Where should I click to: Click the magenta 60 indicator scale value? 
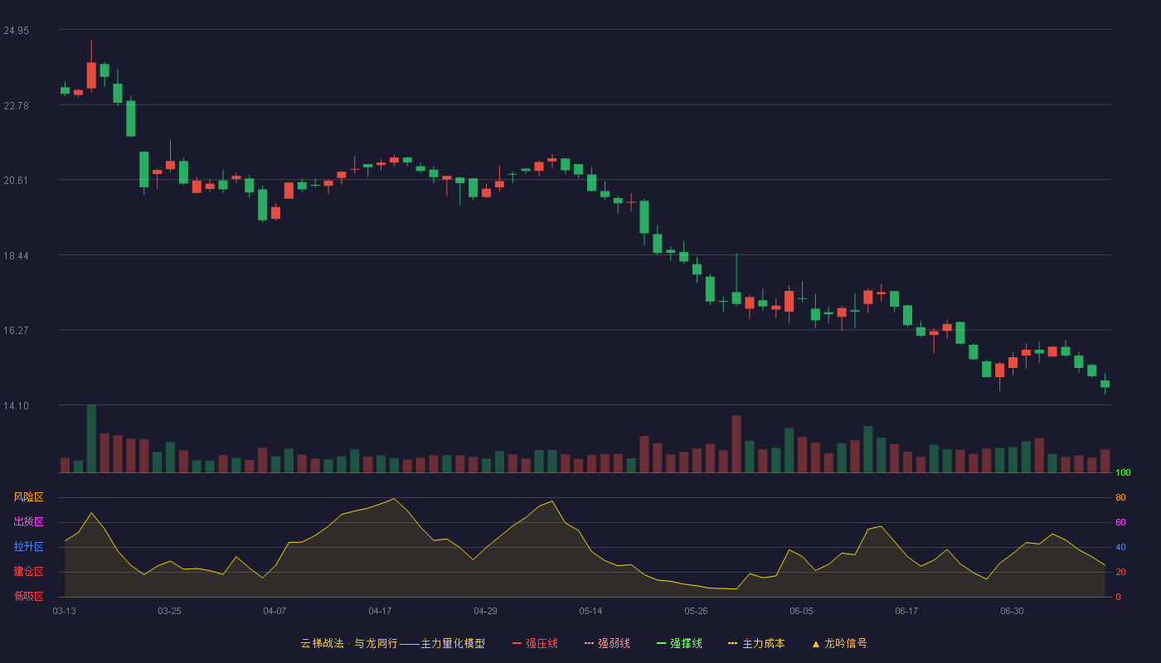tap(1120, 522)
